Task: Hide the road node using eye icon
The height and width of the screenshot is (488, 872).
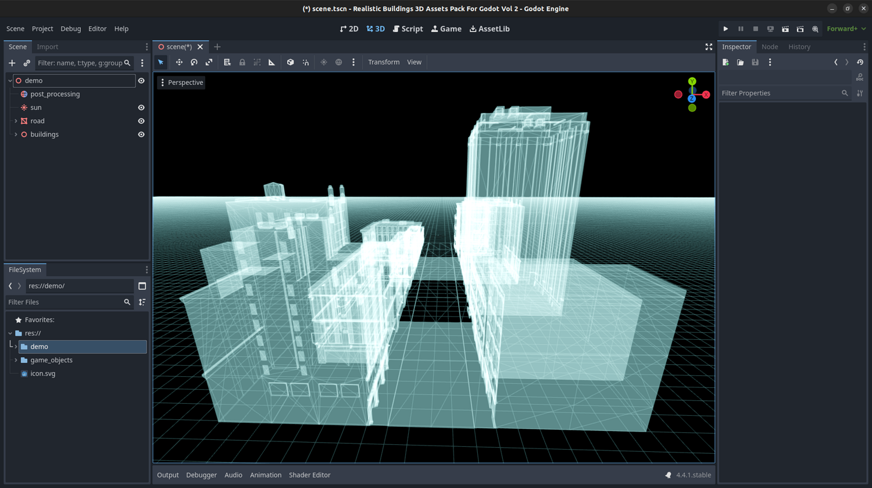Action: (141, 121)
